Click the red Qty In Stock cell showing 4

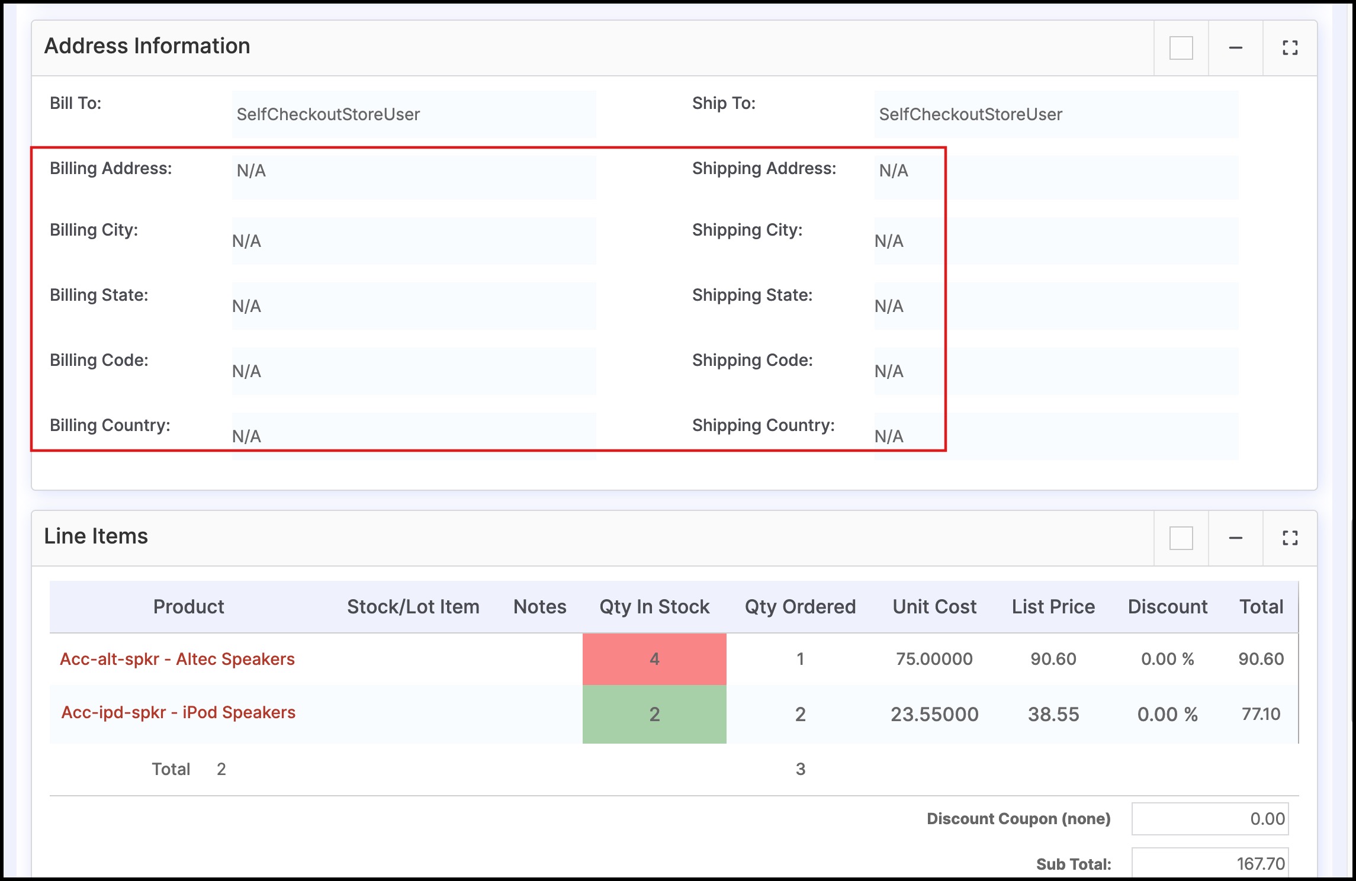tap(654, 659)
